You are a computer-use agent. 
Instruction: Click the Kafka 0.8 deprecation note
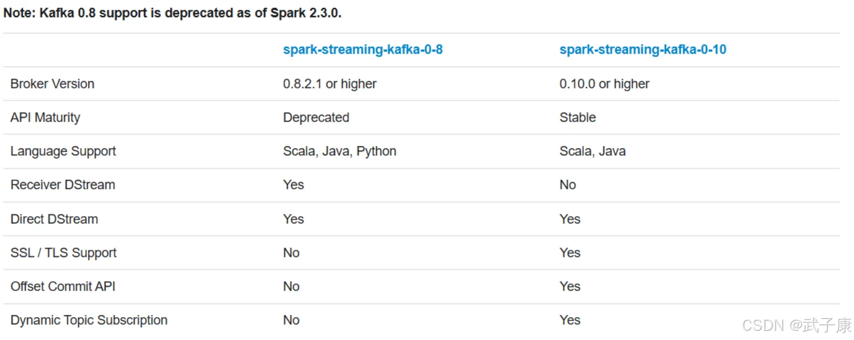tap(172, 13)
